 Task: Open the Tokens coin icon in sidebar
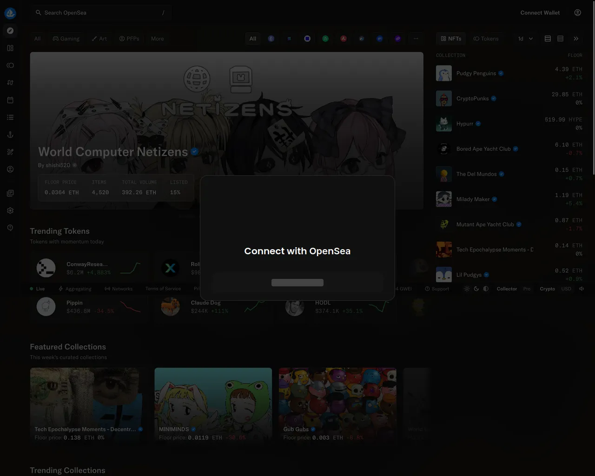10,66
